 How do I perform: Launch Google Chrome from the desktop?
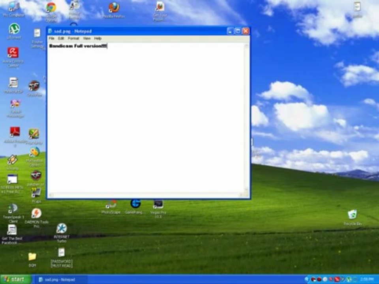(x=51, y=11)
